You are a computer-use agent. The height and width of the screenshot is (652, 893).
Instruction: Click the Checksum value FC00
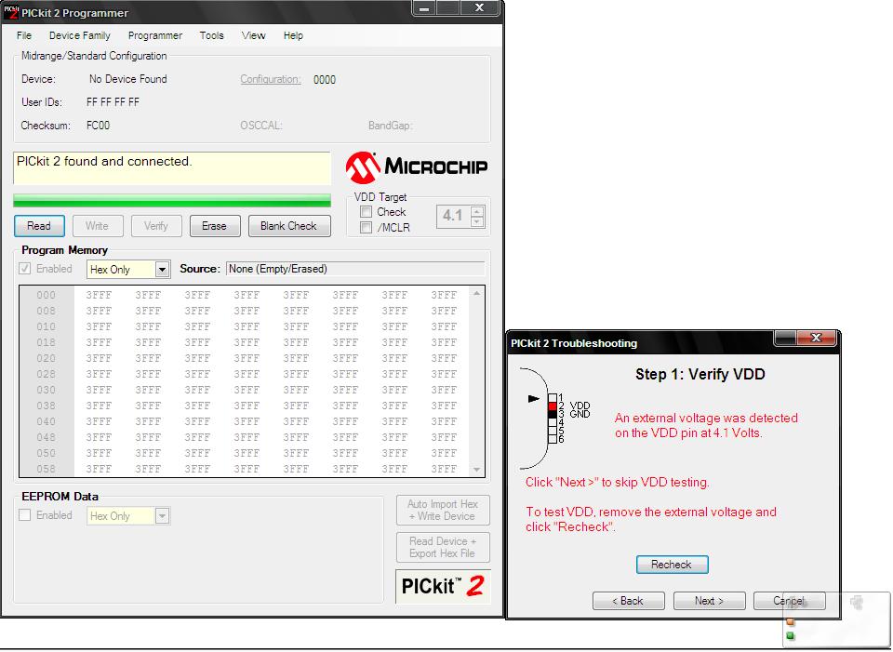pyautogui.click(x=98, y=126)
